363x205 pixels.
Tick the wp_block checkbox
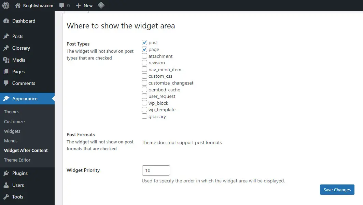[144, 103]
